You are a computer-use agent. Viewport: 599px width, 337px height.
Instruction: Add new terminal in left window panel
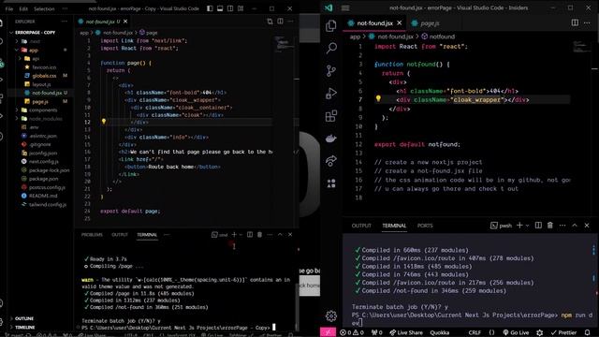tap(234, 235)
